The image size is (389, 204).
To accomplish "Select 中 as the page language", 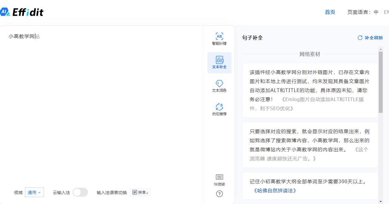I will [x=376, y=12].
